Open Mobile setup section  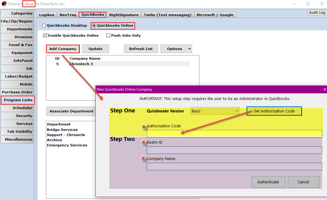click(x=18, y=84)
